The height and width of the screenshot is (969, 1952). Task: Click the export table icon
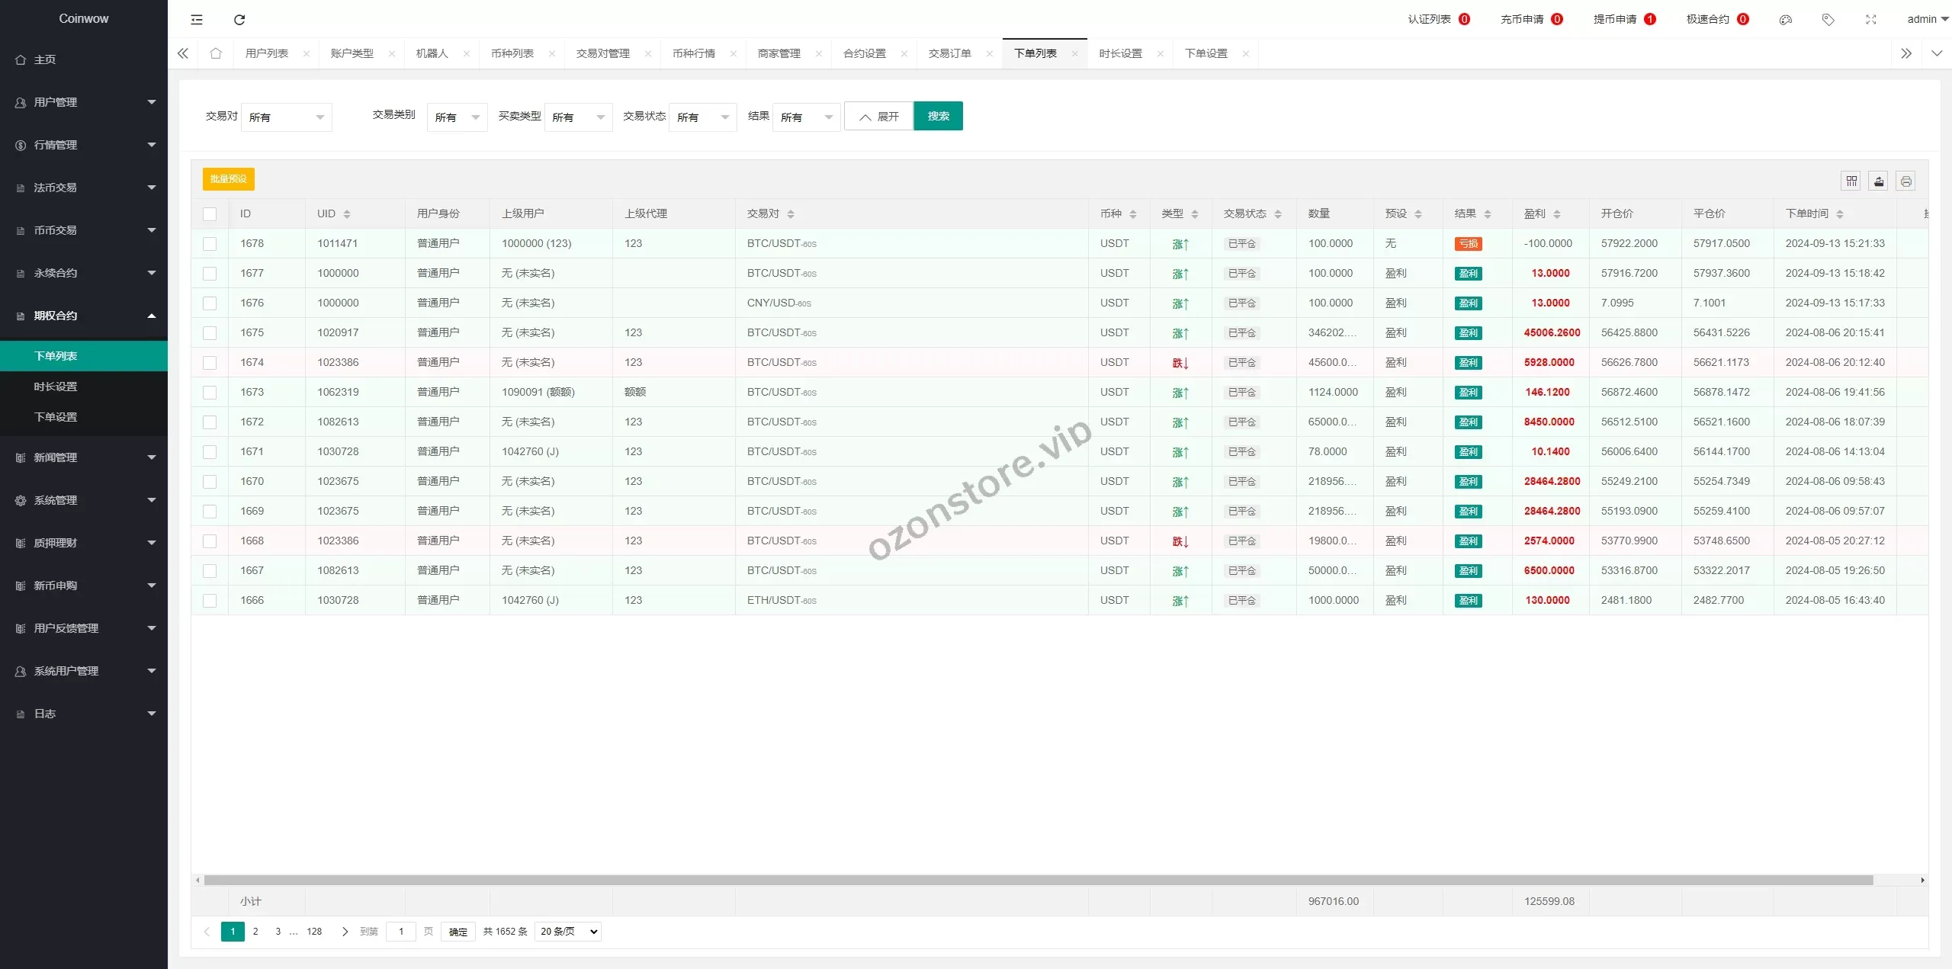[x=1879, y=181]
